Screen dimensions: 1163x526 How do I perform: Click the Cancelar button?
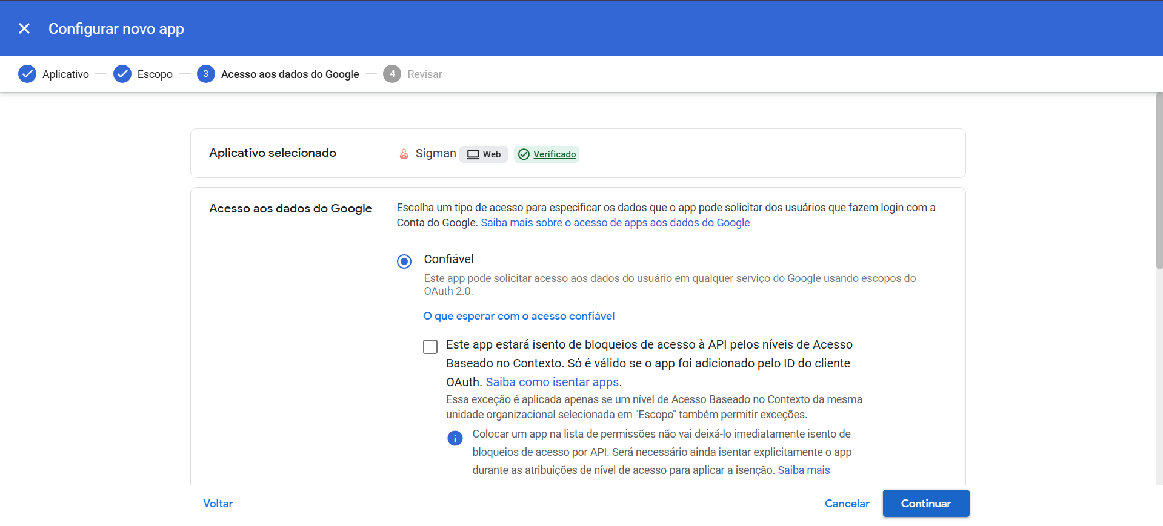847,504
